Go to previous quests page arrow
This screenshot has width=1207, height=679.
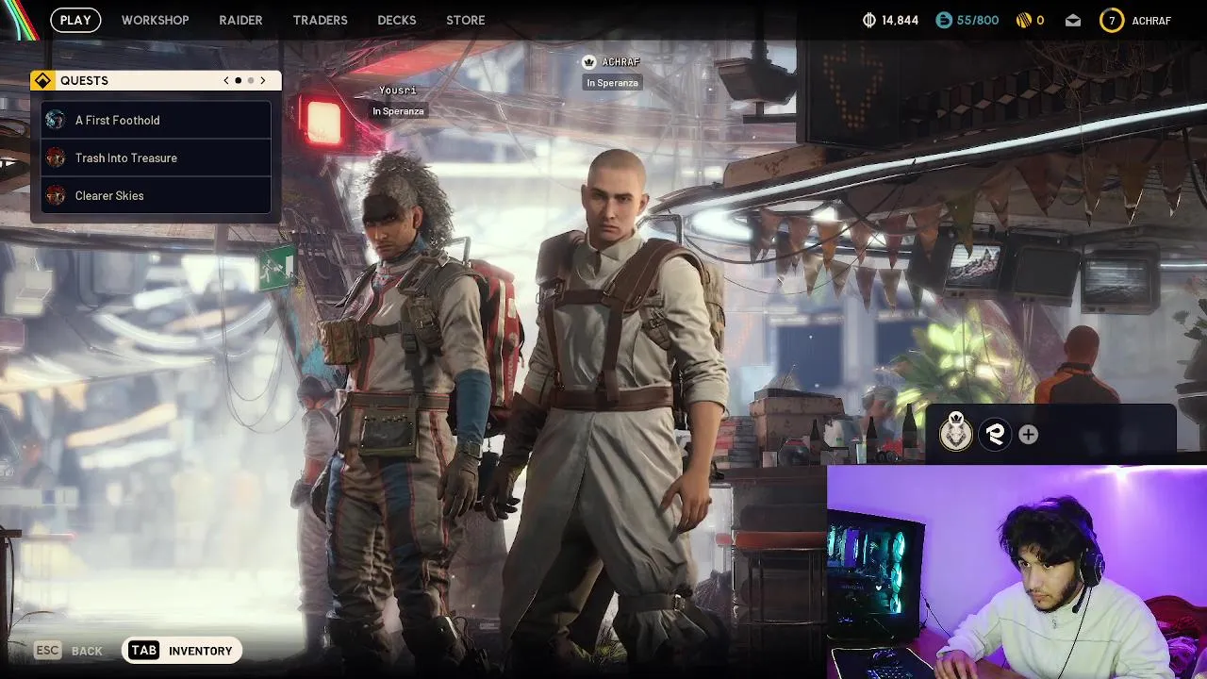pos(226,81)
